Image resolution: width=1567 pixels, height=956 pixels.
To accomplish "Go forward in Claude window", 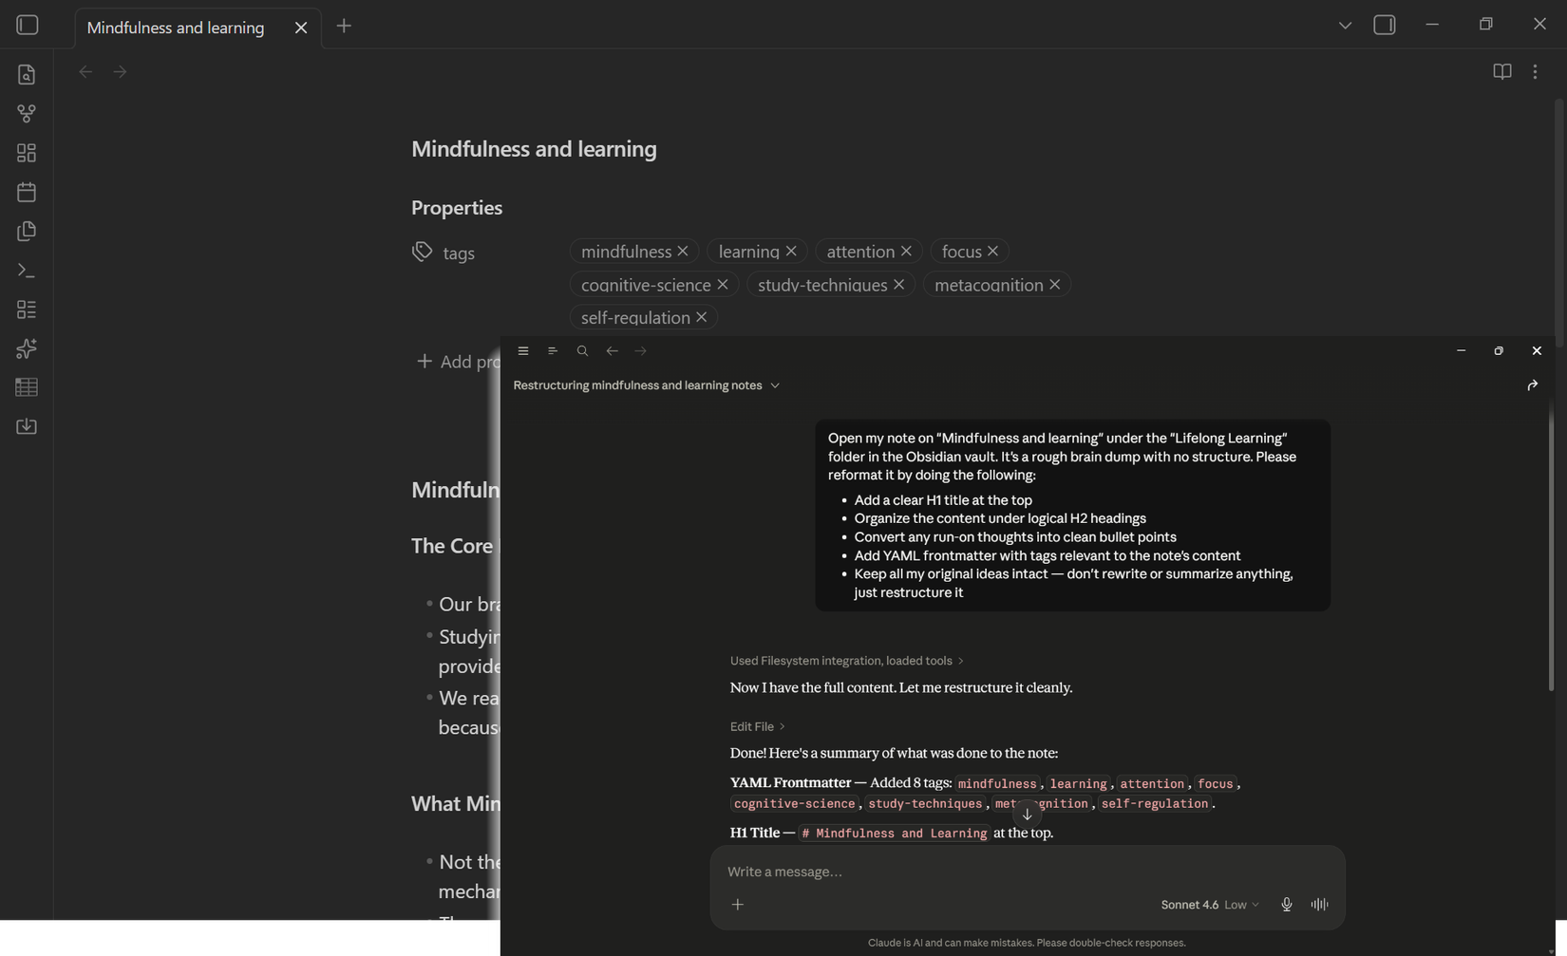I will pos(641,351).
